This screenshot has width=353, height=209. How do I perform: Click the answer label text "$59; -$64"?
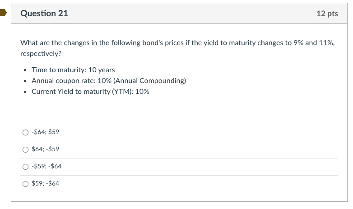tap(45, 184)
